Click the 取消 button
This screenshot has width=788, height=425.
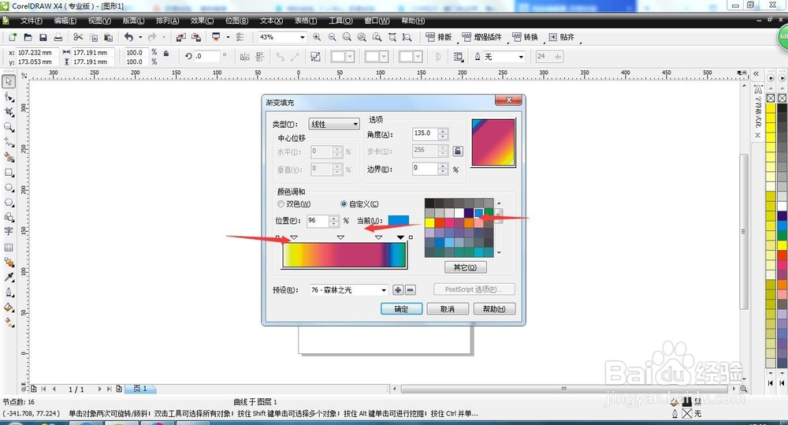click(x=448, y=309)
